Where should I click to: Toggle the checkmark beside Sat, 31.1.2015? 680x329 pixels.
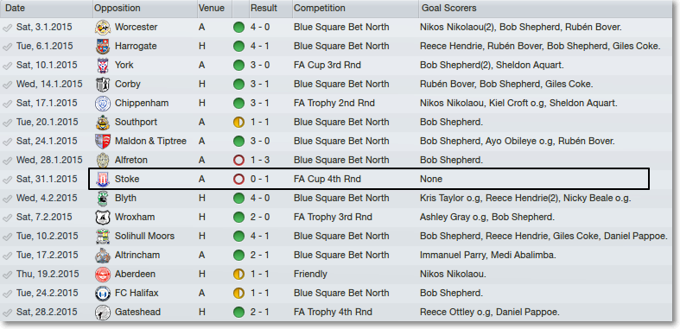coord(7,180)
